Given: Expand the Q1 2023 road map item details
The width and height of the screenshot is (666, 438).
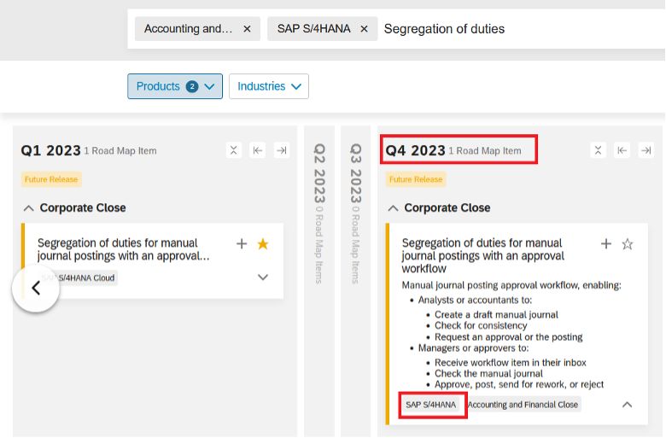Looking at the screenshot, I should coord(263,277).
